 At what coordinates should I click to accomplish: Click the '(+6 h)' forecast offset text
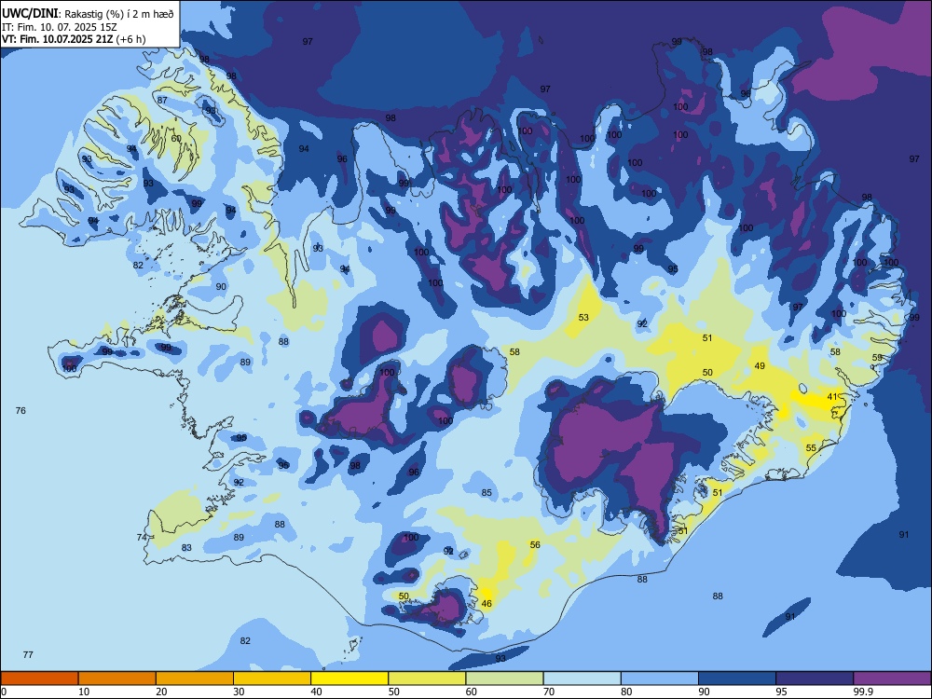click(x=132, y=39)
